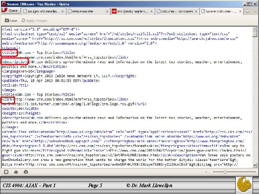Click the copyright 2013 Cable News Network line

pyautogui.click(x=69, y=76)
